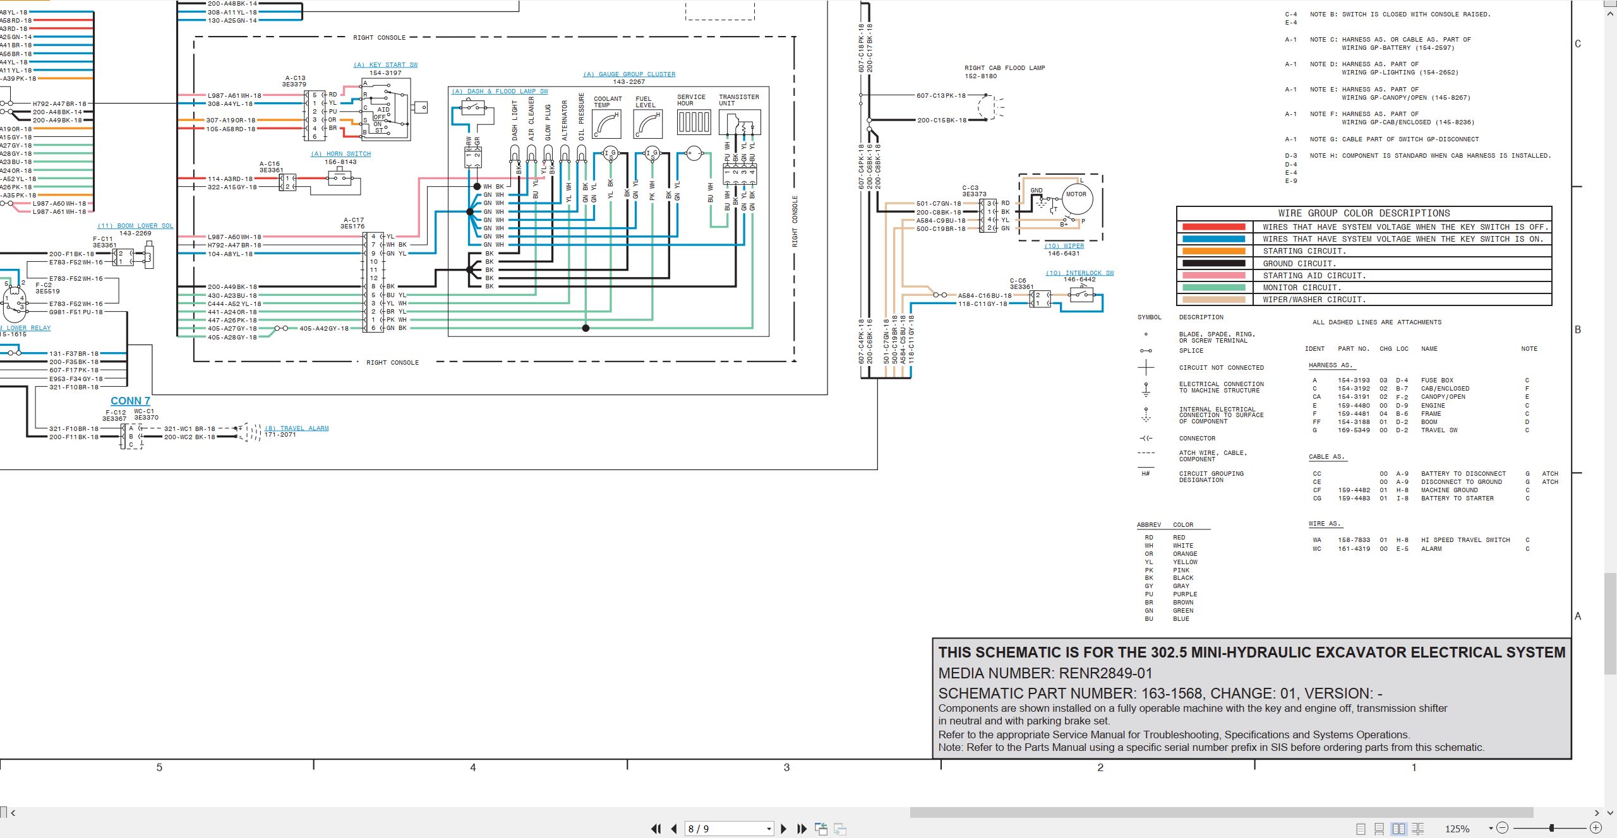Follow the (10) INTERLOCK SW link
Image resolution: width=1617 pixels, height=838 pixels.
(1079, 273)
